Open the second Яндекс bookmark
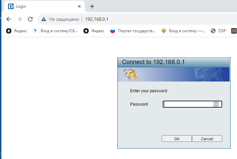 click(x=94, y=31)
